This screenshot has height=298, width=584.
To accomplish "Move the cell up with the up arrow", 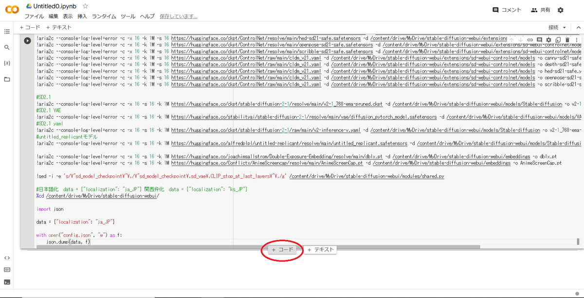I will pyautogui.click(x=511, y=40).
